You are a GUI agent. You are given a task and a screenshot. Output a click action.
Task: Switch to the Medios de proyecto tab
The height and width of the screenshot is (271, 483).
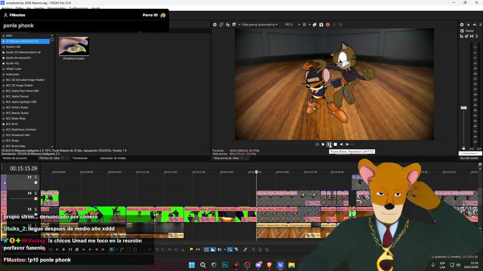click(x=15, y=158)
